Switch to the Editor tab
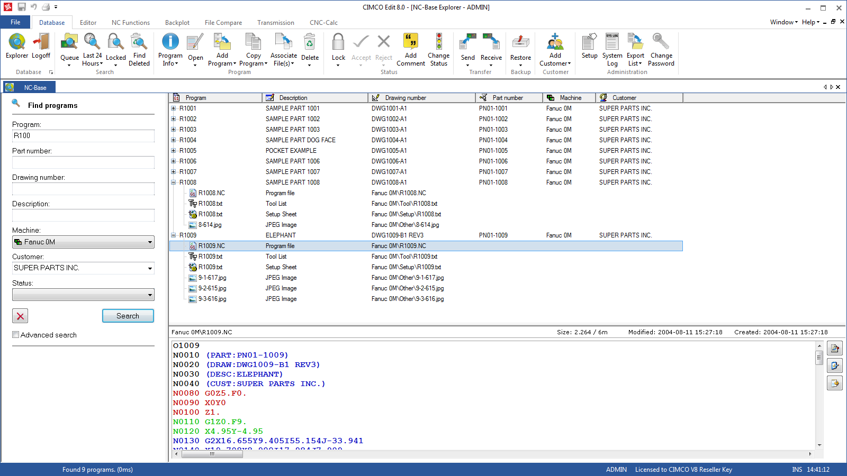Screen dimensions: 847x476 [88, 23]
